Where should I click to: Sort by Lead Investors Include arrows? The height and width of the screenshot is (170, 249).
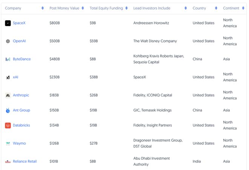tap(186, 8)
